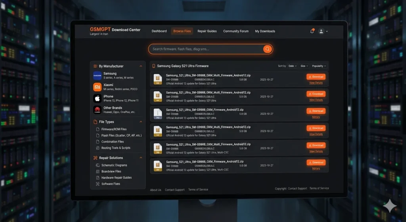The image size is (406, 222).
Task: Click the File Types document icon
Action: coord(95,122)
